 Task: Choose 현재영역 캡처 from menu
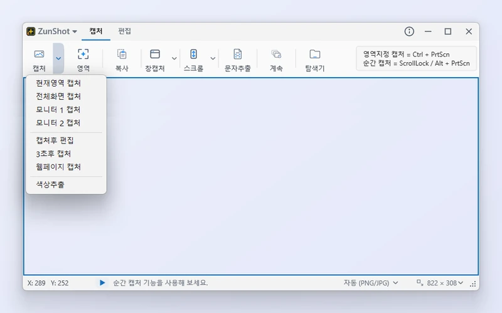click(x=66, y=83)
